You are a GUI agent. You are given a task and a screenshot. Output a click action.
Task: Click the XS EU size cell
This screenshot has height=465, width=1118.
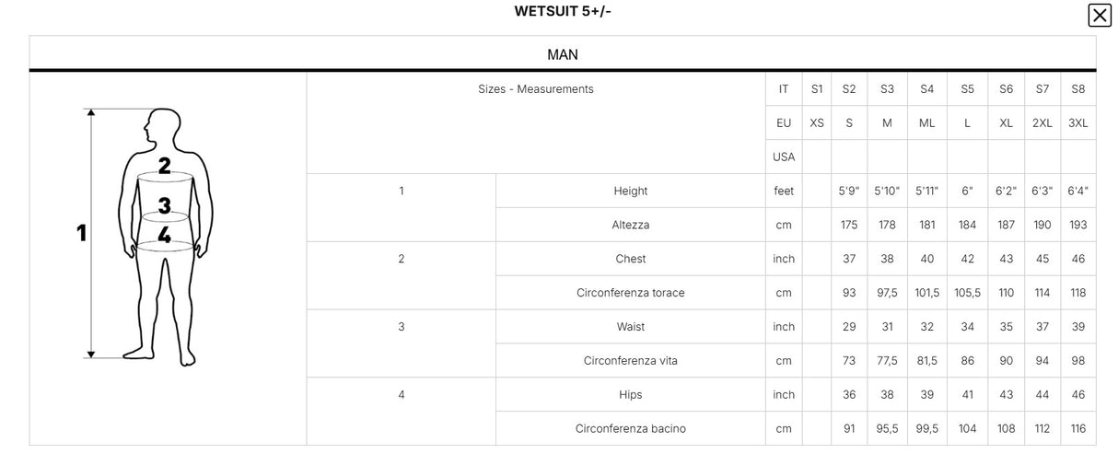(817, 123)
